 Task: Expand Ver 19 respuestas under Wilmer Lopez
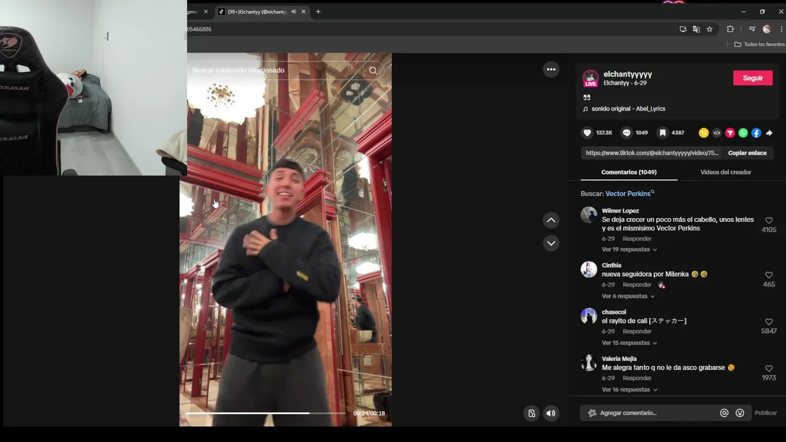tap(629, 249)
